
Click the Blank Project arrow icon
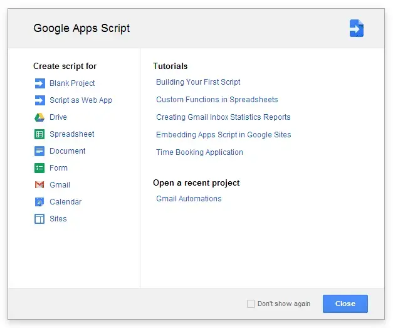(39, 83)
